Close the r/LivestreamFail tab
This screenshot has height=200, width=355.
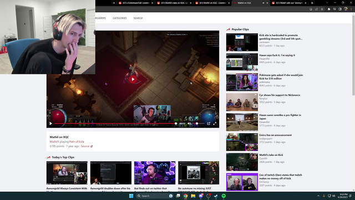click(152, 3)
